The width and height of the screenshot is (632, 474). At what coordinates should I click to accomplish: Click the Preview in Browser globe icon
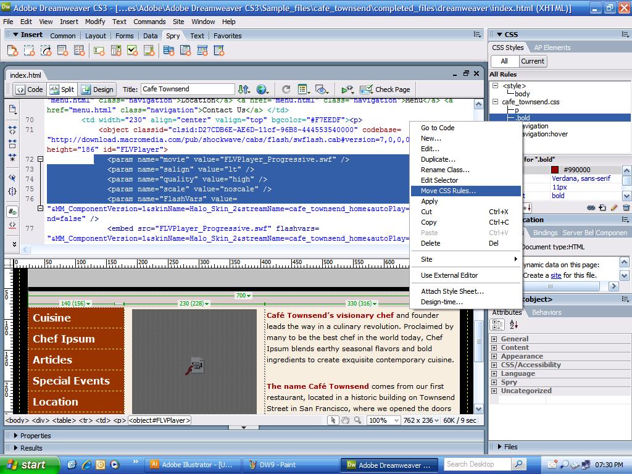(x=262, y=89)
